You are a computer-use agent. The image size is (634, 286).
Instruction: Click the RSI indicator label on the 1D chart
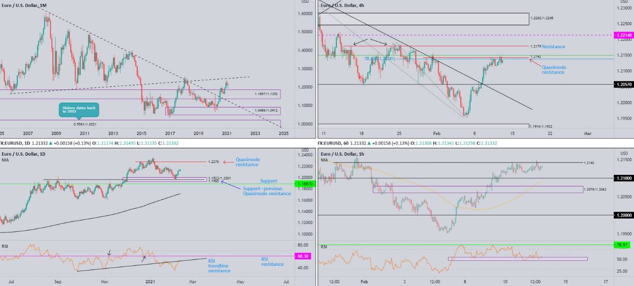click(5, 247)
